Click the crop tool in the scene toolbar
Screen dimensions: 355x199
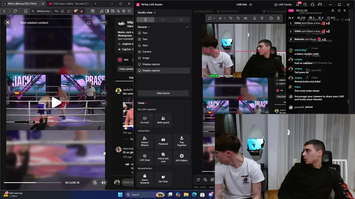(x=231, y=18)
